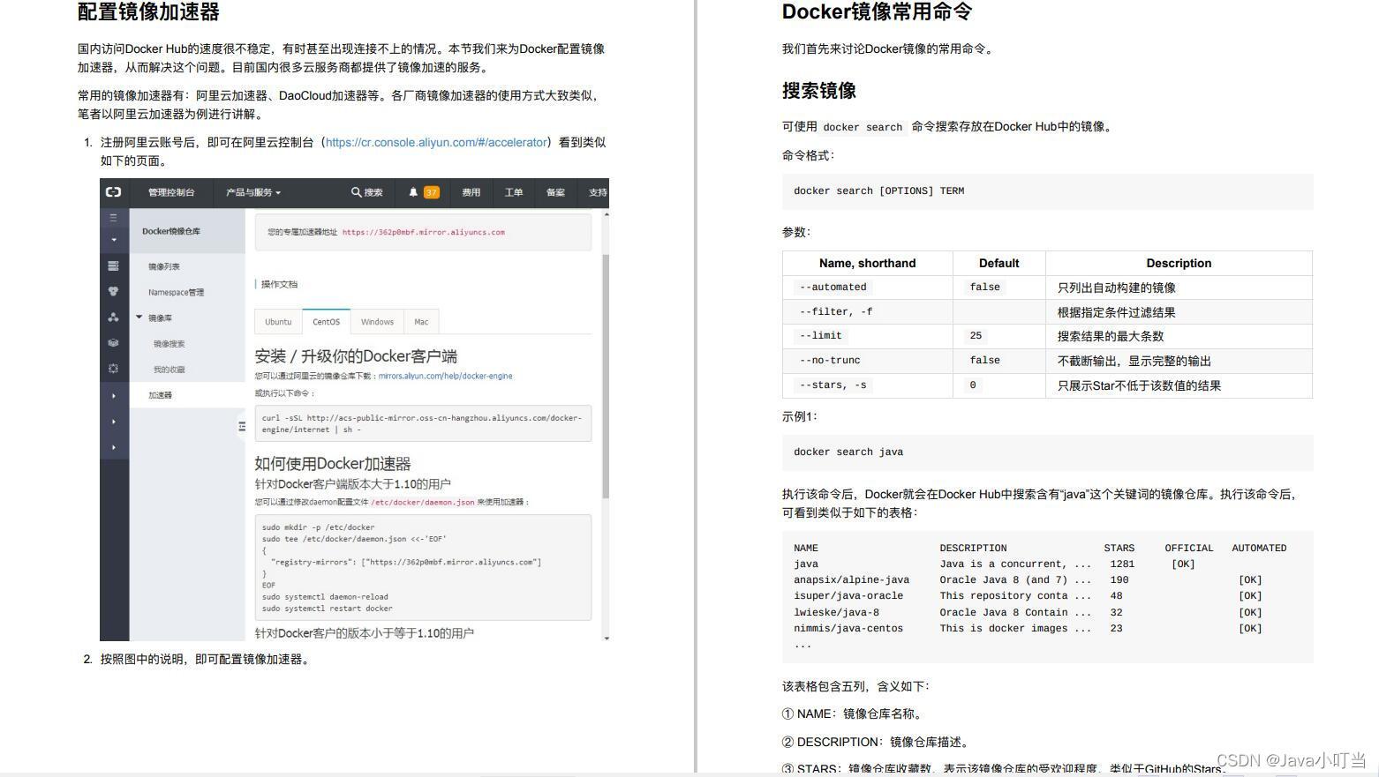Click the isuper/java-oracle result row
Viewport: 1379px width, 777px height.
pos(1028,596)
